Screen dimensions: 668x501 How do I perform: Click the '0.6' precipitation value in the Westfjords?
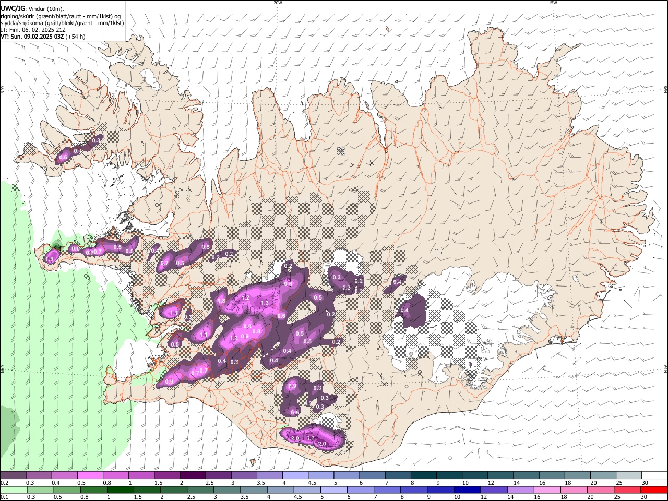click(x=64, y=157)
